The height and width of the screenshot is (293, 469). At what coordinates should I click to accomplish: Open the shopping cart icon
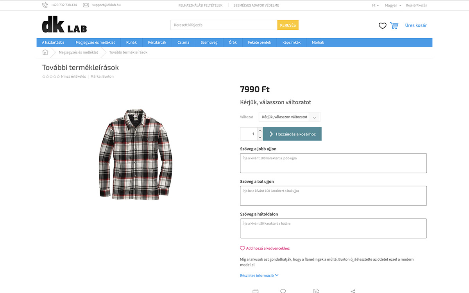click(x=394, y=26)
